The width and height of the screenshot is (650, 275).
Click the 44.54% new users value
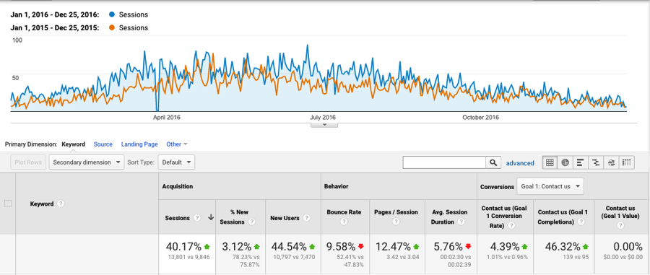[x=289, y=247]
